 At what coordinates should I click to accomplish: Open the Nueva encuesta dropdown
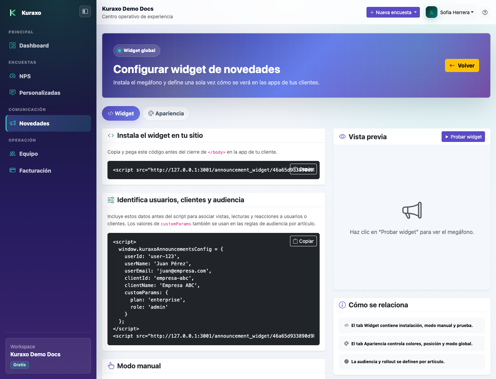[393, 12]
